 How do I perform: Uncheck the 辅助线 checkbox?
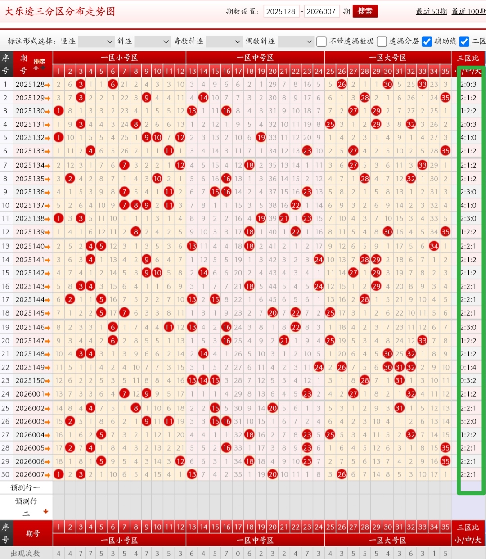pyautogui.click(x=427, y=41)
